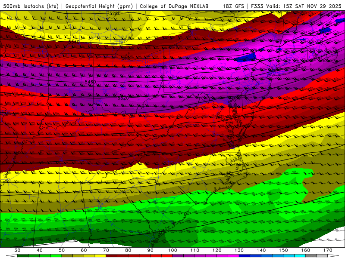The height and width of the screenshot is (258, 345).
Task: Select the dark gray legend swatch at 160
Action: coord(311,256)
